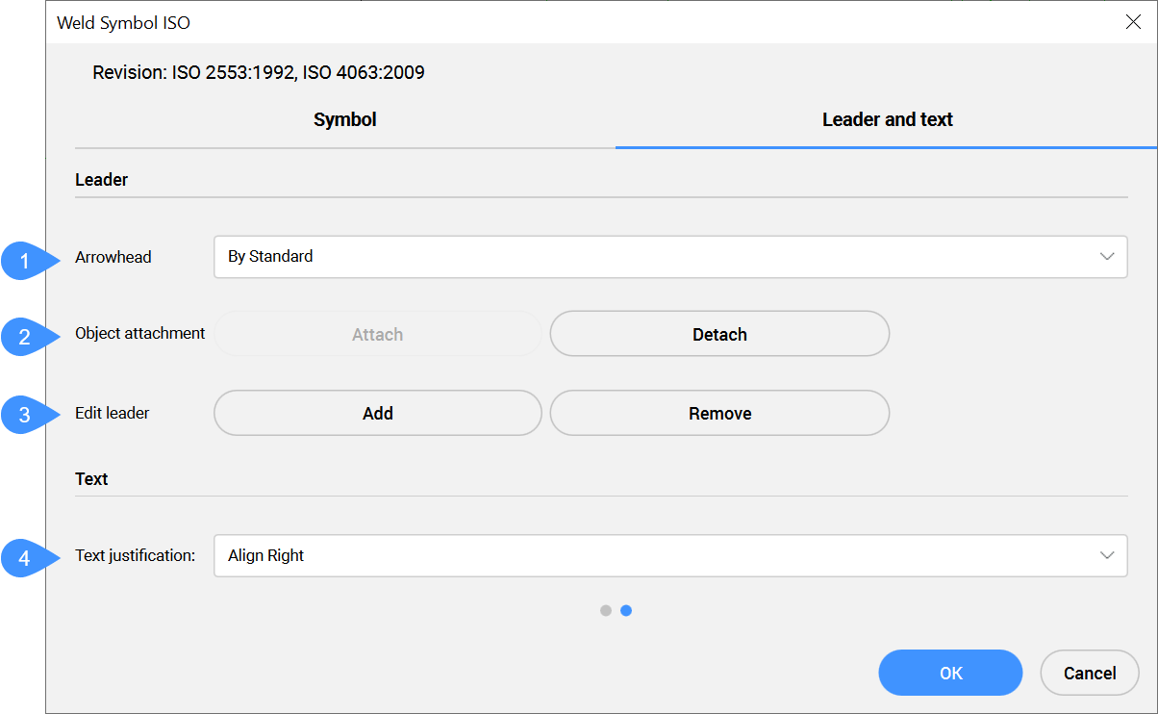Close the Weld Symbol ISO dialog
The height and width of the screenshot is (714, 1158).
tap(1133, 22)
